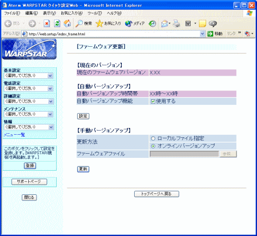The width and height of the screenshot is (257, 236).
Task: Click the ファームウェアファイル path input field
Action: (185, 154)
